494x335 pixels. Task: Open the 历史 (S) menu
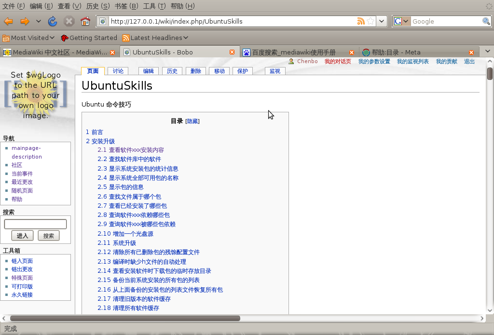[x=98, y=6]
